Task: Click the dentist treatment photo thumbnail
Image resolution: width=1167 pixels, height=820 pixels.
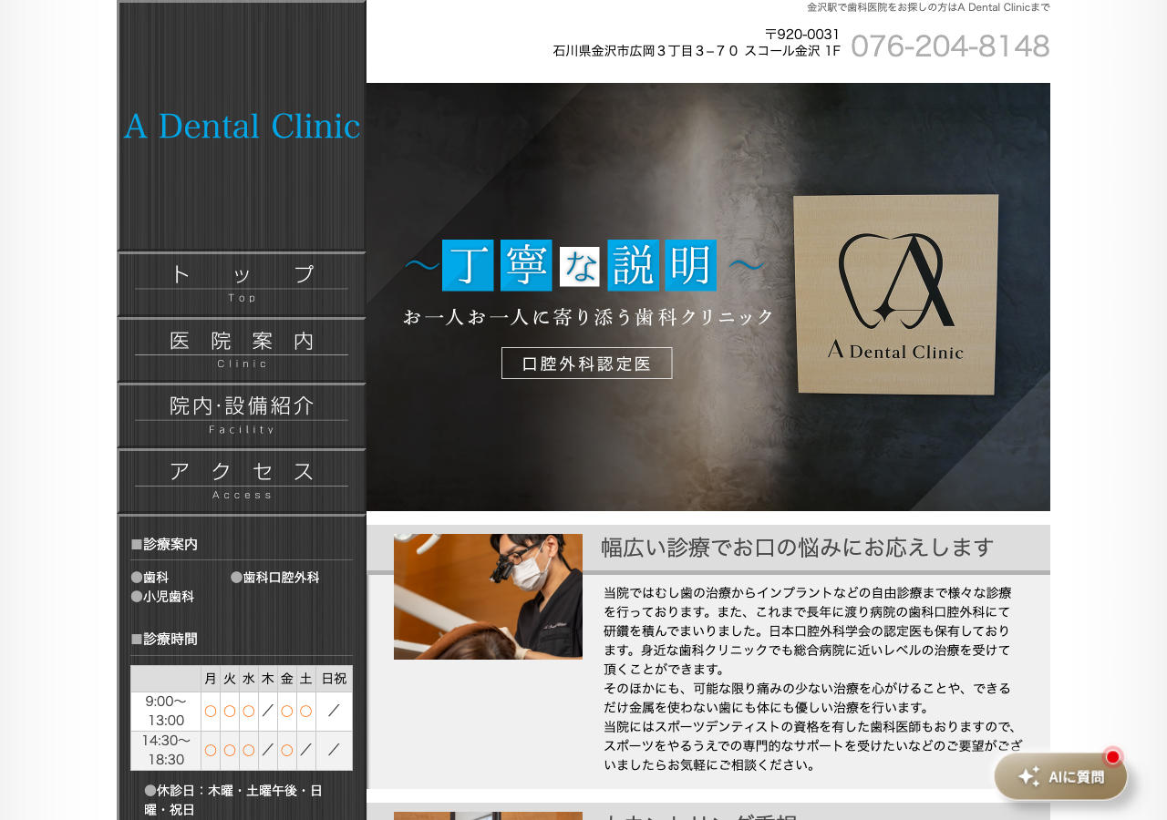Action: [x=488, y=597]
